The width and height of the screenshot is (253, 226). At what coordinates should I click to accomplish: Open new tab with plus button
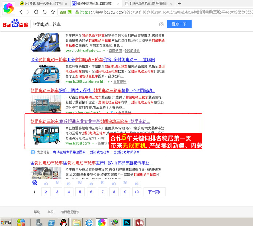click(x=179, y=3)
